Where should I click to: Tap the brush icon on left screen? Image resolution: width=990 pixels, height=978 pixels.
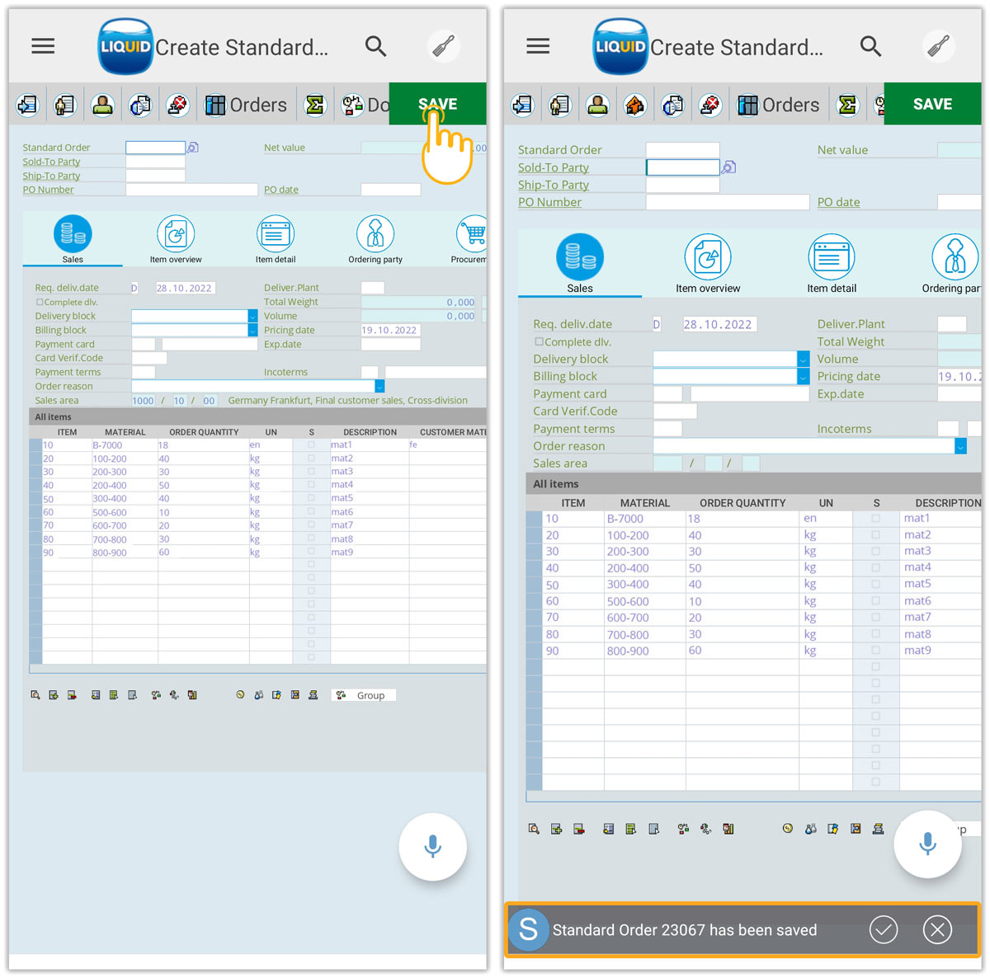[444, 47]
